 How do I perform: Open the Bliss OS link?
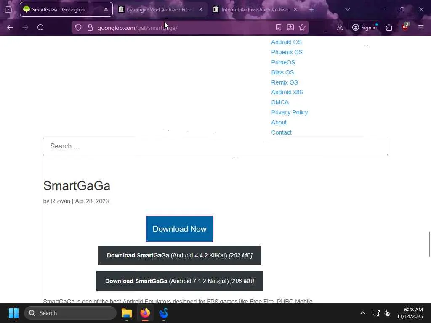pyautogui.click(x=282, y=72)
